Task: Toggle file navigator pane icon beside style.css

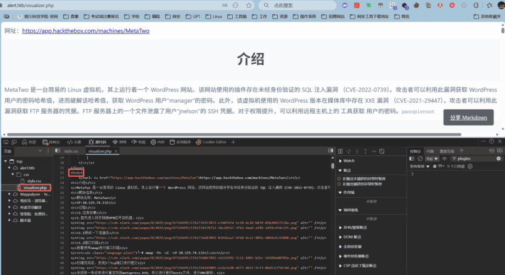Action: pos(58,151)
